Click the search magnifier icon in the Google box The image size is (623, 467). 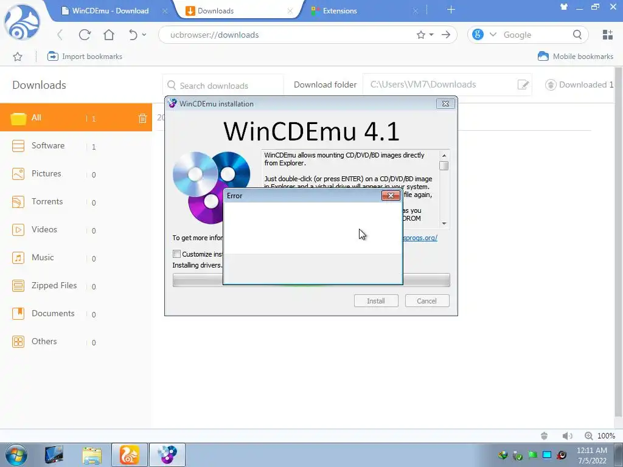pyautogui.click(x=577, y=35)
